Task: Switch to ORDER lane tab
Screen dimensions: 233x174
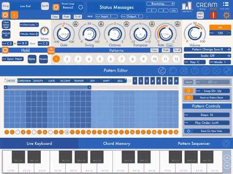Action: tap(11, 81)
